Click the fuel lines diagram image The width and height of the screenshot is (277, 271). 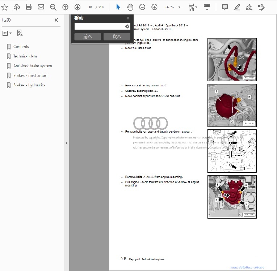point(232,60)
